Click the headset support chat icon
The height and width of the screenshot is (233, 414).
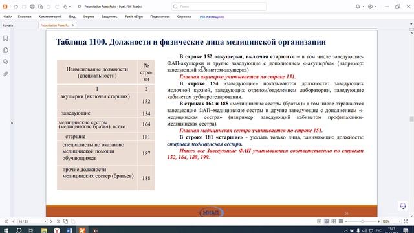(x=402, y=206)
